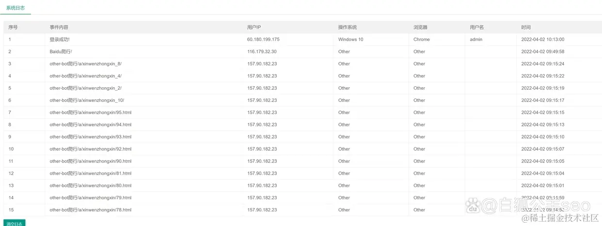Click the 序号 column header

coord(13,27)
